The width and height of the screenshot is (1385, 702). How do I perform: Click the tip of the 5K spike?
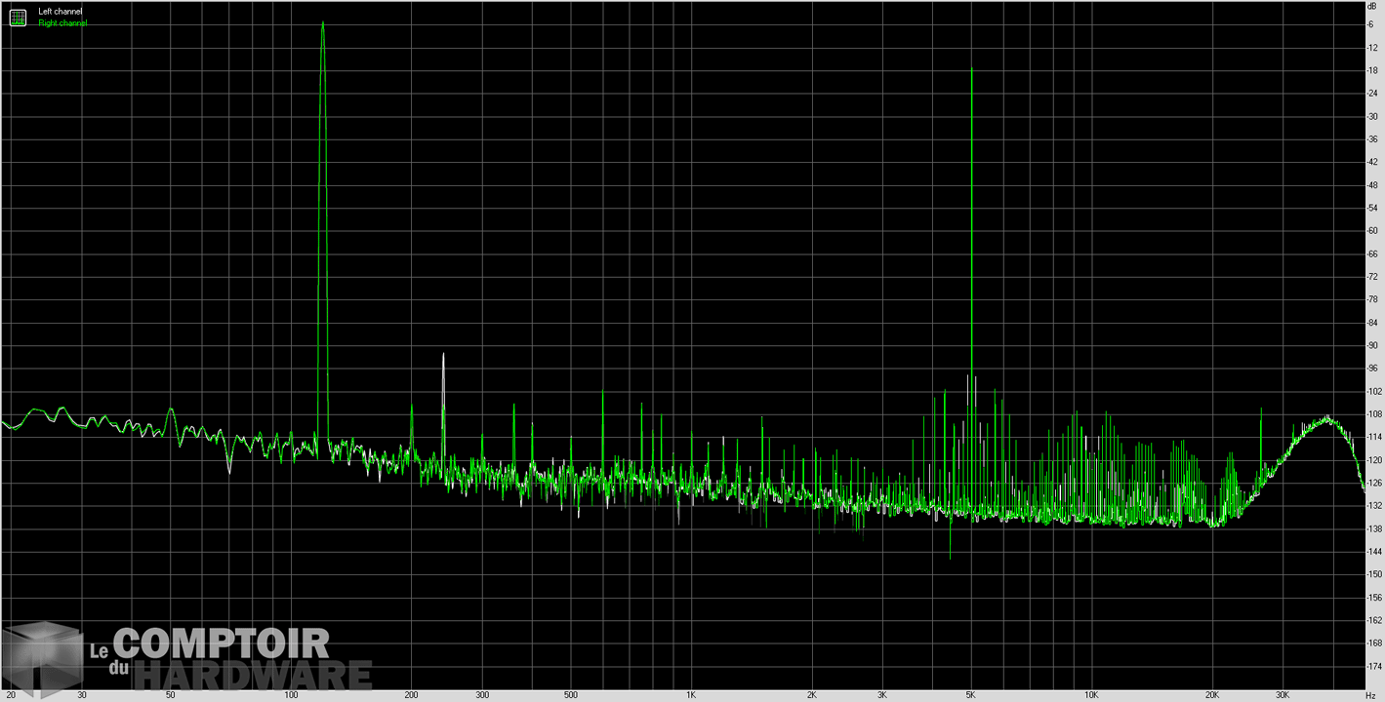972,68
